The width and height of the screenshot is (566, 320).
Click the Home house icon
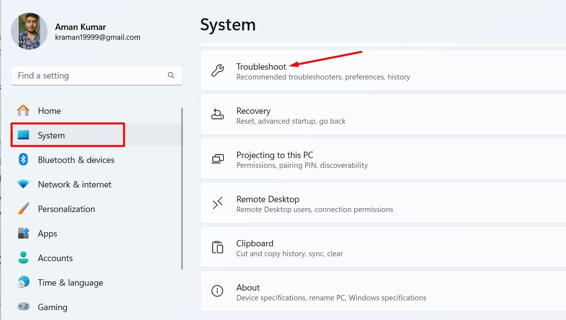tap(23, 110)
